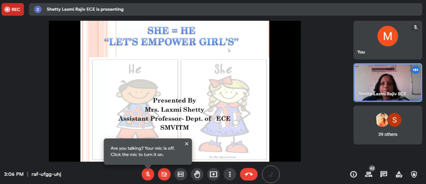Click the meeting code raf-ufgg-uhj
Screen dimensions: 426x184
tap(47, 174)
